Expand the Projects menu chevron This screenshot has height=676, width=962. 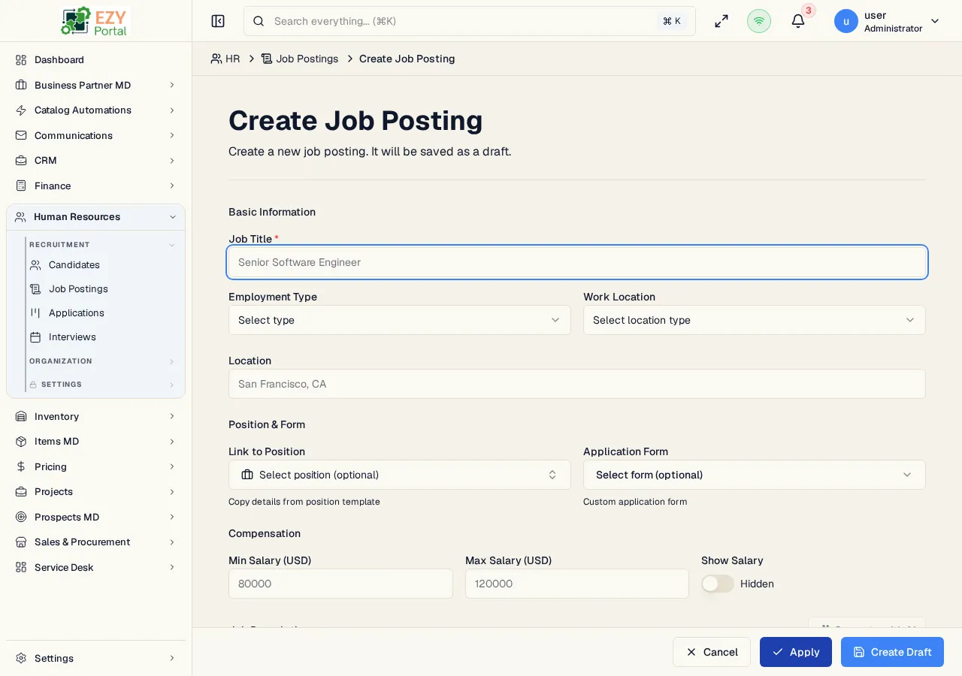172,492
